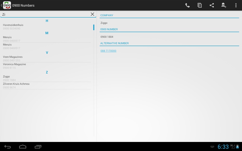Image resolution: width=242 pixels, height=151 pixels.
Task: Choose Veen Magazines entry
Action: 47,59
